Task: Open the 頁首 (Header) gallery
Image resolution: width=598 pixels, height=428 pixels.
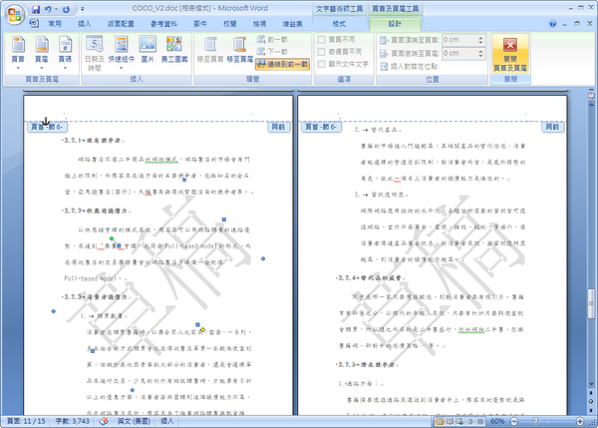Action: [x=18, y=49]
